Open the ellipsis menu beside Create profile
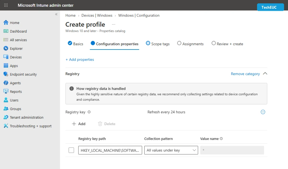 coord(114,24)
